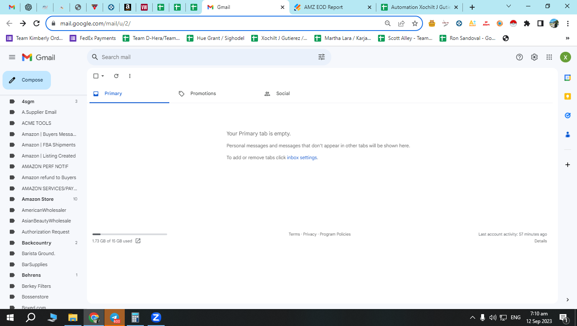
Task: Bookmark this page with star icon
Action: (415, 23)
